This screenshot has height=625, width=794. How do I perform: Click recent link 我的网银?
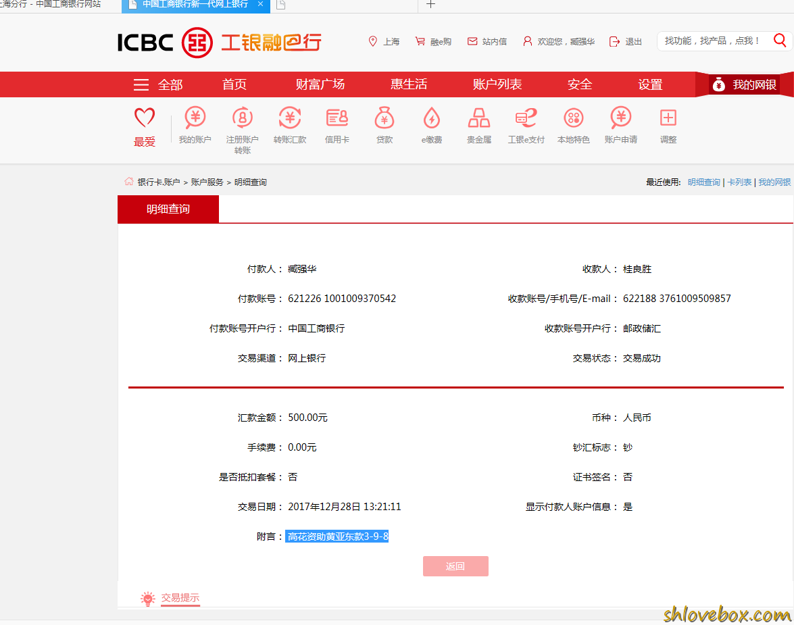774,182
